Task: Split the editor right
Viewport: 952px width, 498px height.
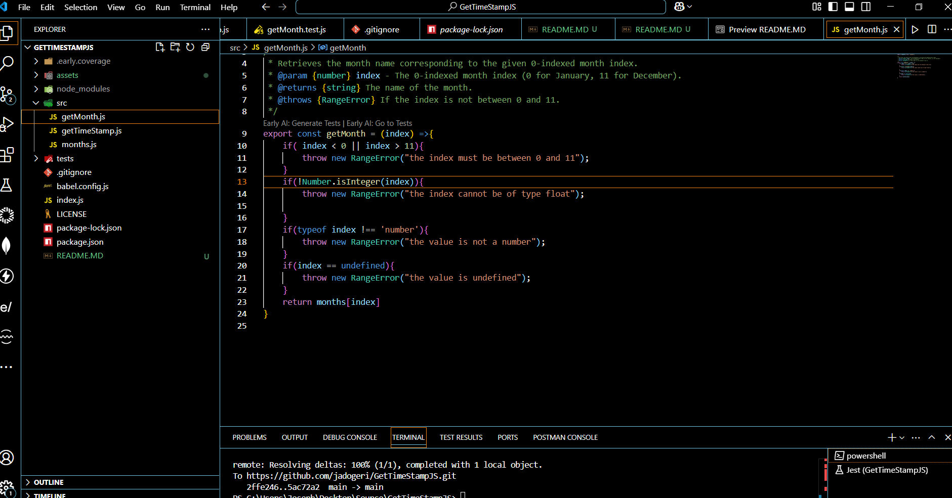Action: pyautogui.click(x=932, y=29)
